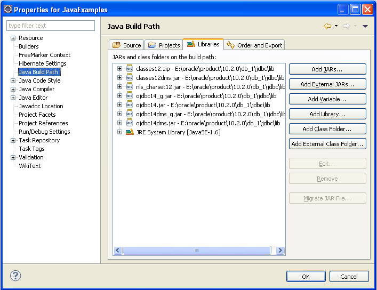Image resolution: width=377 pixels, height=290 pixels.
Task: Select the Libraries tab
Action: click(x=203, y=44)
